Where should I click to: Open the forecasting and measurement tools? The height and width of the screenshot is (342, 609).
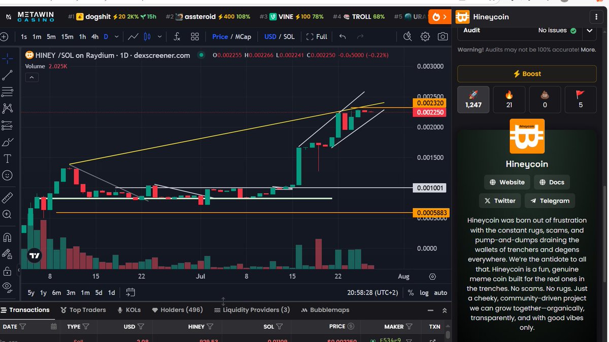(7, 125)
